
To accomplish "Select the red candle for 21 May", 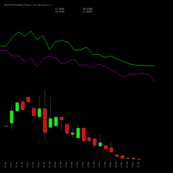I will pos(122,157).
